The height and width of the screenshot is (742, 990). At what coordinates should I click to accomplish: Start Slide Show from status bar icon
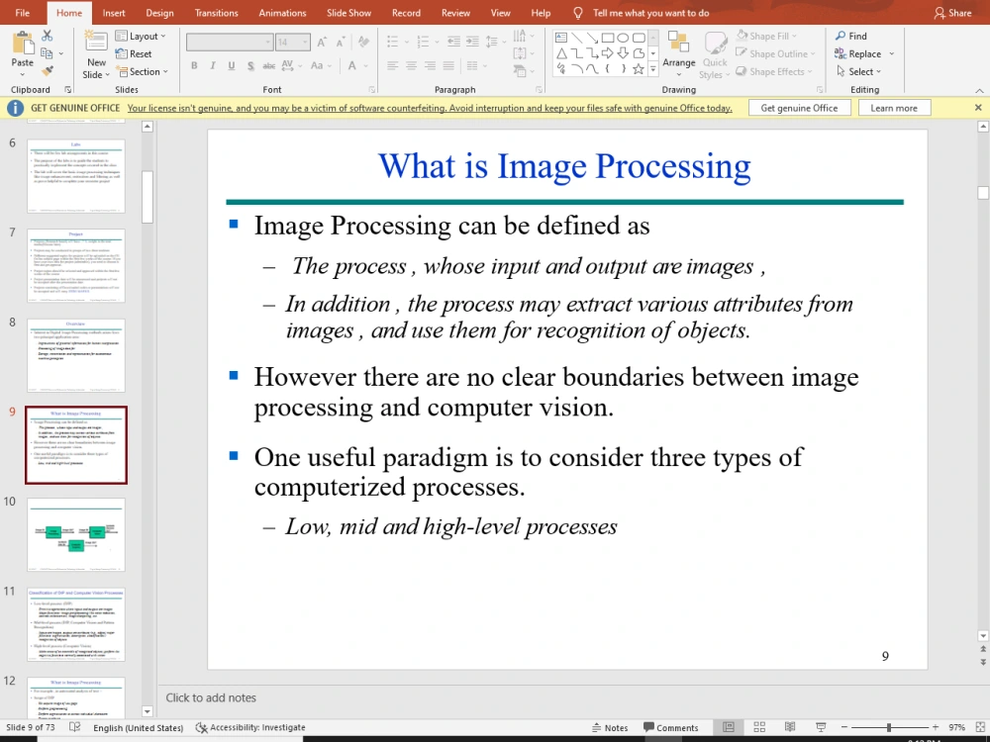click(821, 727)
